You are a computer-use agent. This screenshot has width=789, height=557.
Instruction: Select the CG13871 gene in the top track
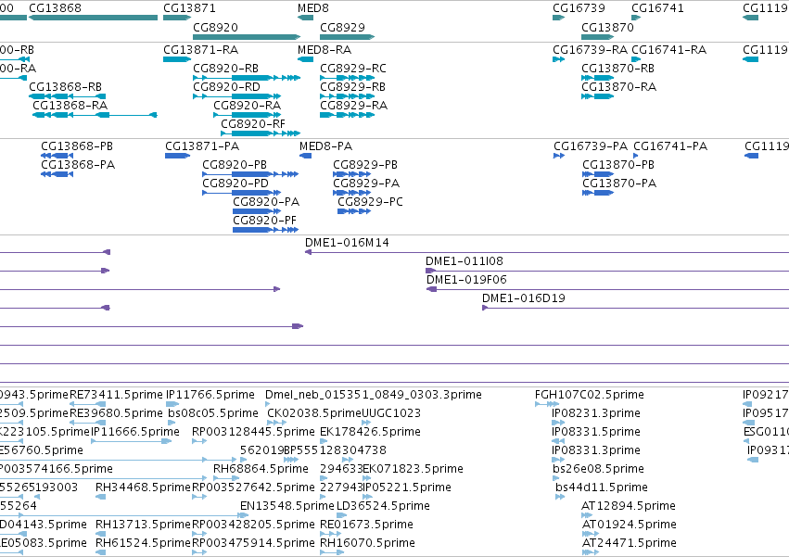click(x=176, y=18)
